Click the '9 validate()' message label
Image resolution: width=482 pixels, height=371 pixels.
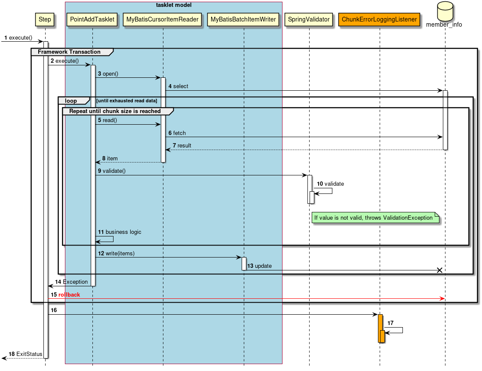112,171
